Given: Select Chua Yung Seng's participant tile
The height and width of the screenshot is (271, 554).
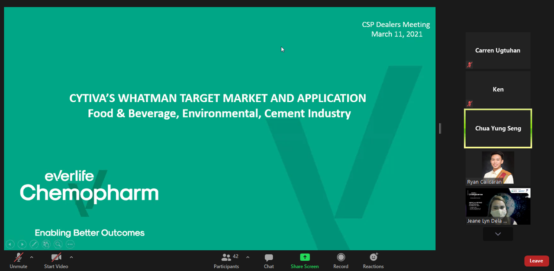Looking at the screenshot, I should [498, 129].
